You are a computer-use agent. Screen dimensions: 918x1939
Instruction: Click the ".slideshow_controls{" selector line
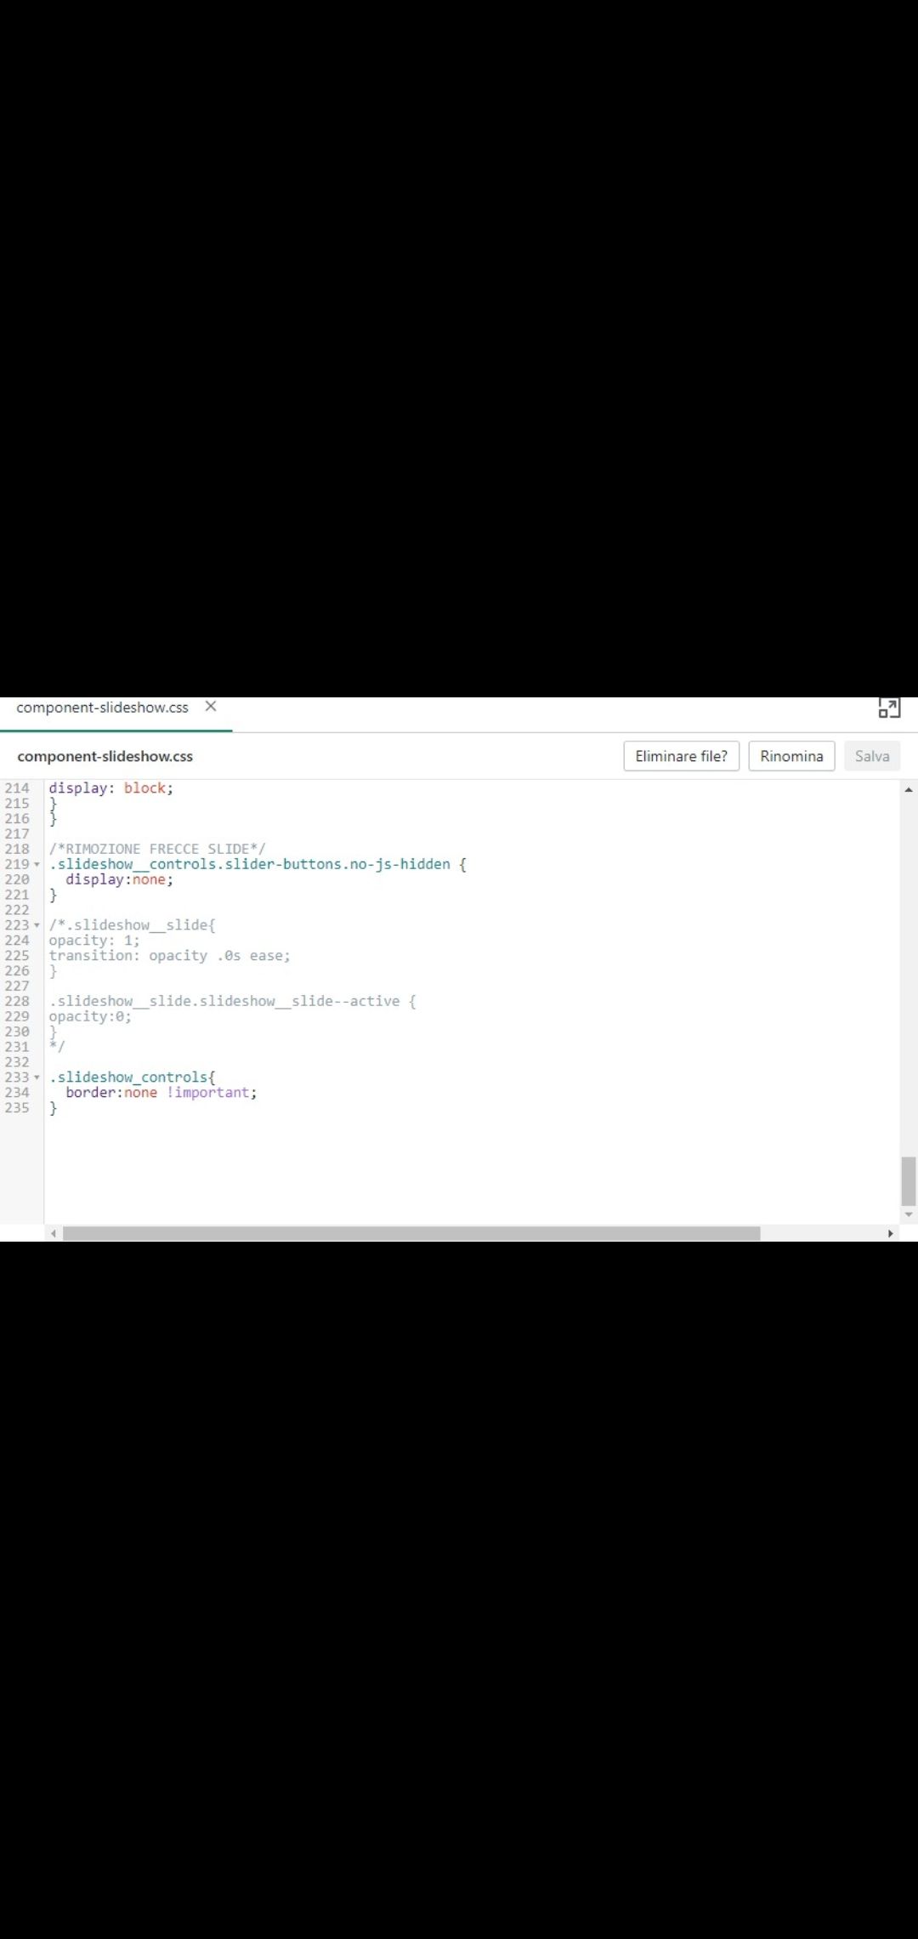point(132,1078)
